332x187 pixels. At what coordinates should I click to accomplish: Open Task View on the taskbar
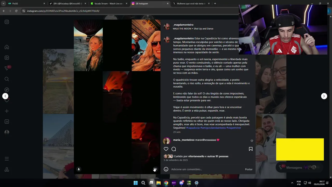tap(151, 183)
